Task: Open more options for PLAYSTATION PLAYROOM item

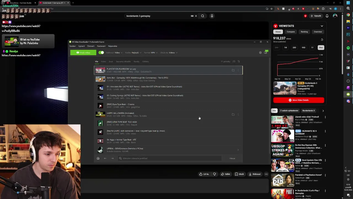Action: tap(238, 70)
